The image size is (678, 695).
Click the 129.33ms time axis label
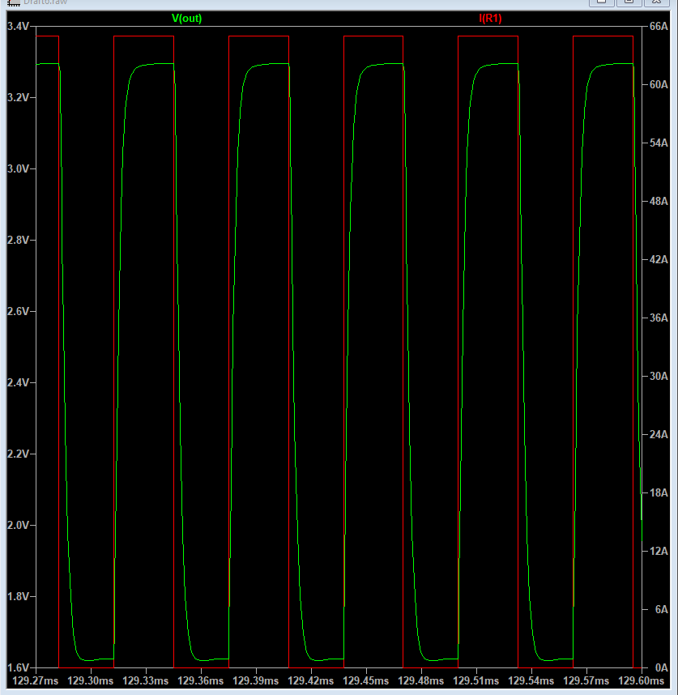point(146,682)
